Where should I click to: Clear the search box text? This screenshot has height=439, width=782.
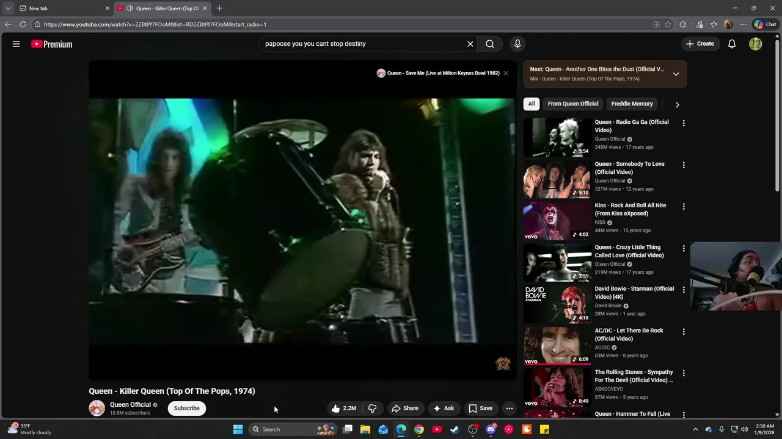(470, 44)
